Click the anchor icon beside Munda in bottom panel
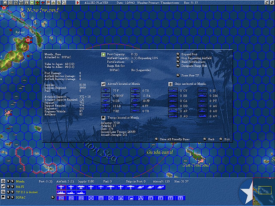Viewport: 275px width, 206px height. [x=3, y=181]
